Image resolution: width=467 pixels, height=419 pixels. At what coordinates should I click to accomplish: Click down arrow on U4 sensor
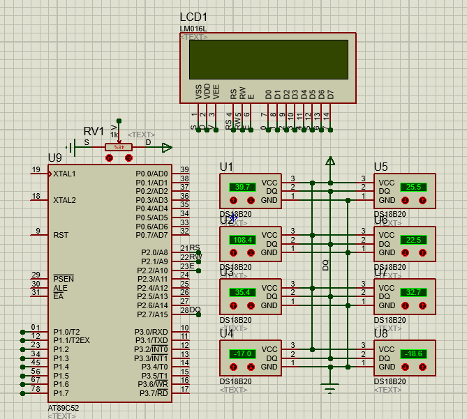pos(251,367)
